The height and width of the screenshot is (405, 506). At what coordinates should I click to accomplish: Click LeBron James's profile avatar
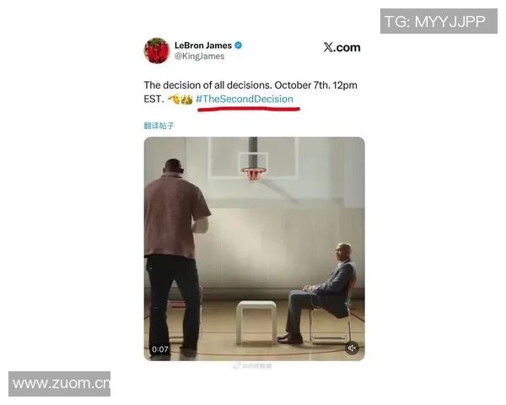click(157, 51)
